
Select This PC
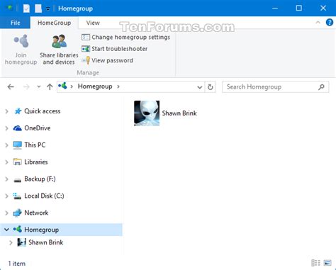point(35,145)
